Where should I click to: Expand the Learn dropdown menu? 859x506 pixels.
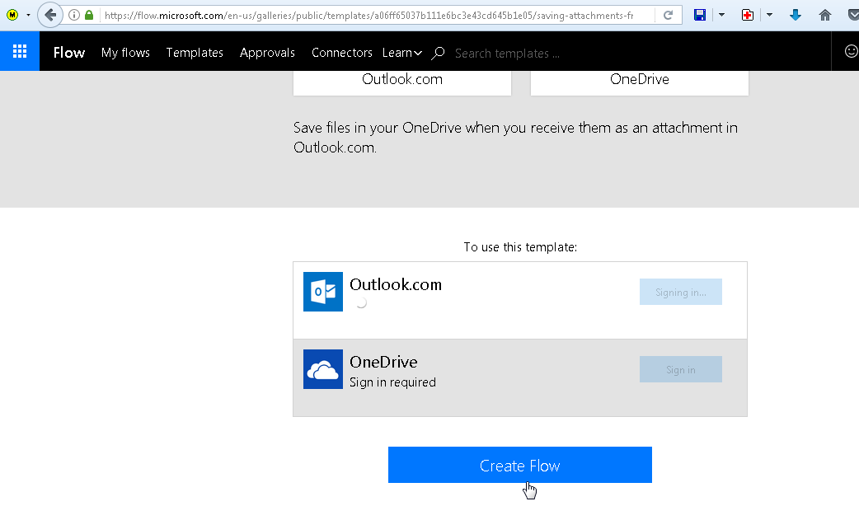click(401, 53)
